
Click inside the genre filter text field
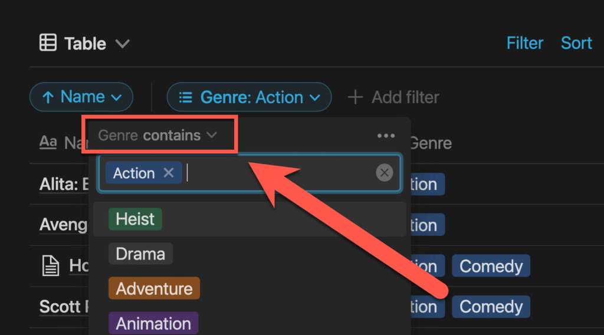point(279,173)
